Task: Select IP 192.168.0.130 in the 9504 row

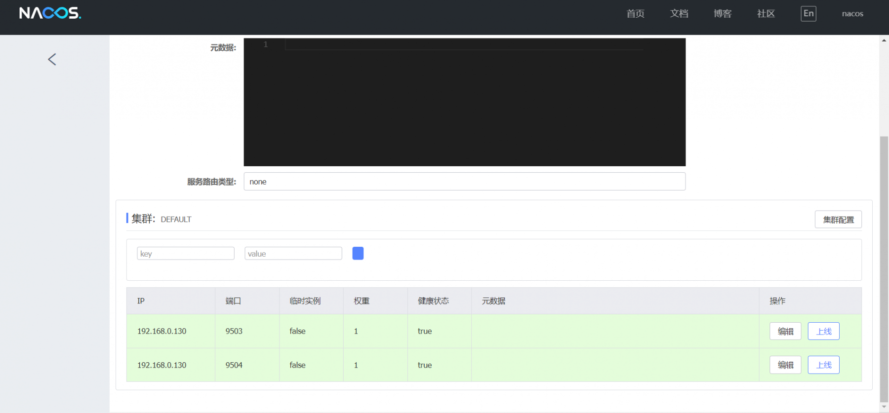Action: [162, 365]
